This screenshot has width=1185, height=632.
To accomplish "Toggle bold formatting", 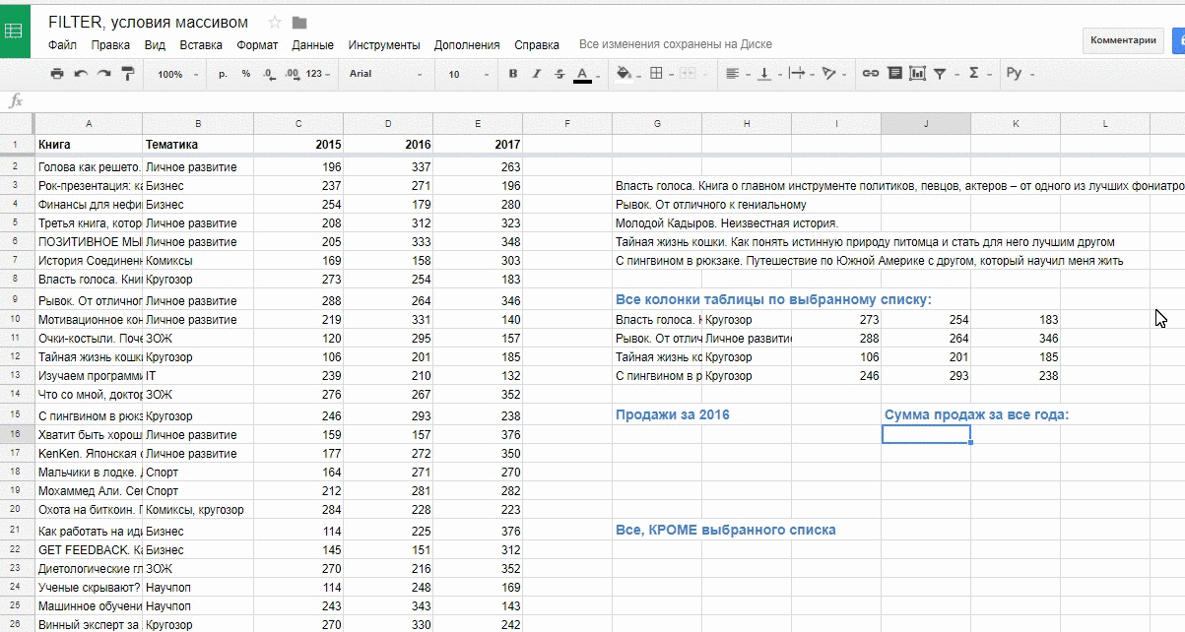I will [513, 74].
